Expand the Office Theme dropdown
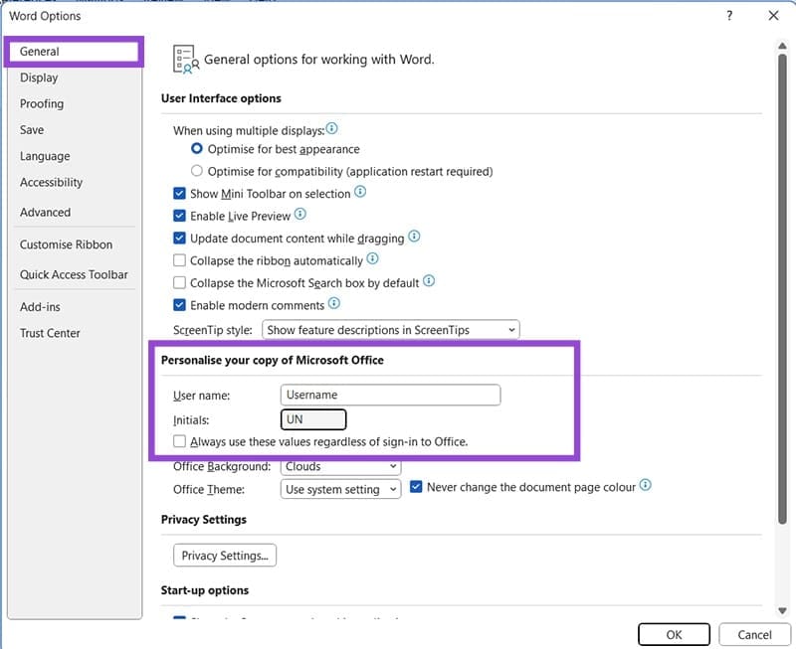 pyautogui.click(x=340, y=489)
